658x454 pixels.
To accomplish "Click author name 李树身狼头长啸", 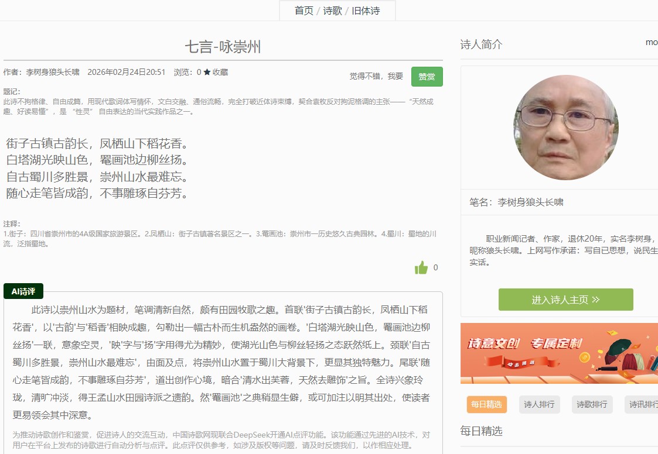I will pos(53,73).
